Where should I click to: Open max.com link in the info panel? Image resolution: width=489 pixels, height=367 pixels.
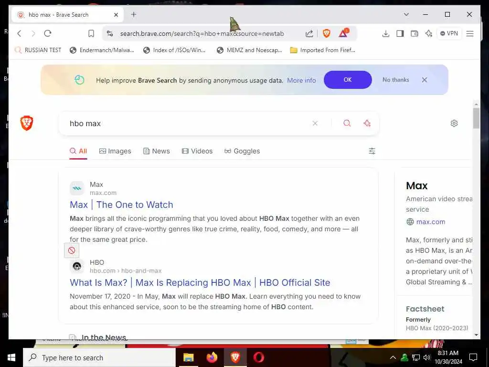click(x=431, y=222)
